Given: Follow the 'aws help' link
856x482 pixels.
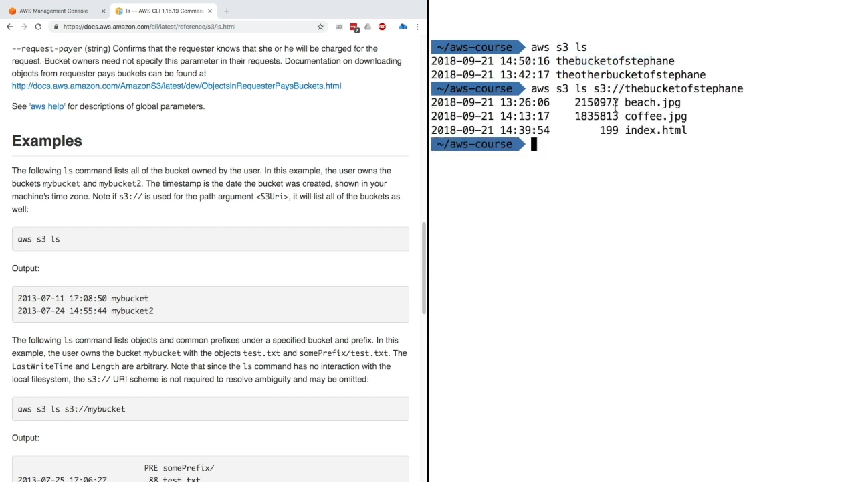Looking at the screenshot, I should point(47,106).
